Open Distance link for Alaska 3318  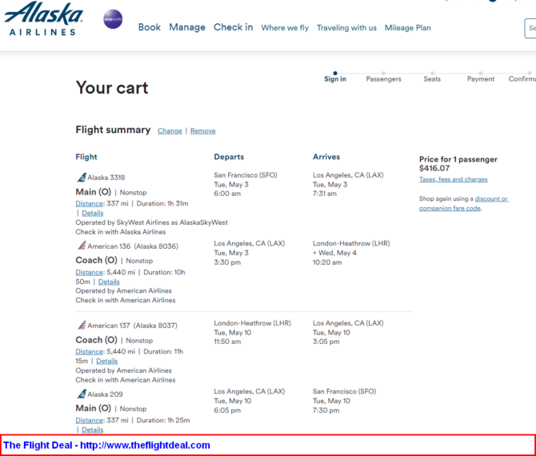[89, 204]
